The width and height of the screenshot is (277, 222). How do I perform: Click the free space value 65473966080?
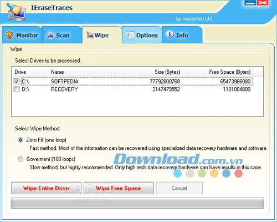[x=235, y=82]
